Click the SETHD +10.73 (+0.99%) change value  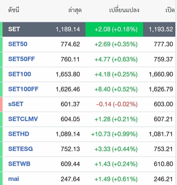pyautogui.click(x=114, y=134)
